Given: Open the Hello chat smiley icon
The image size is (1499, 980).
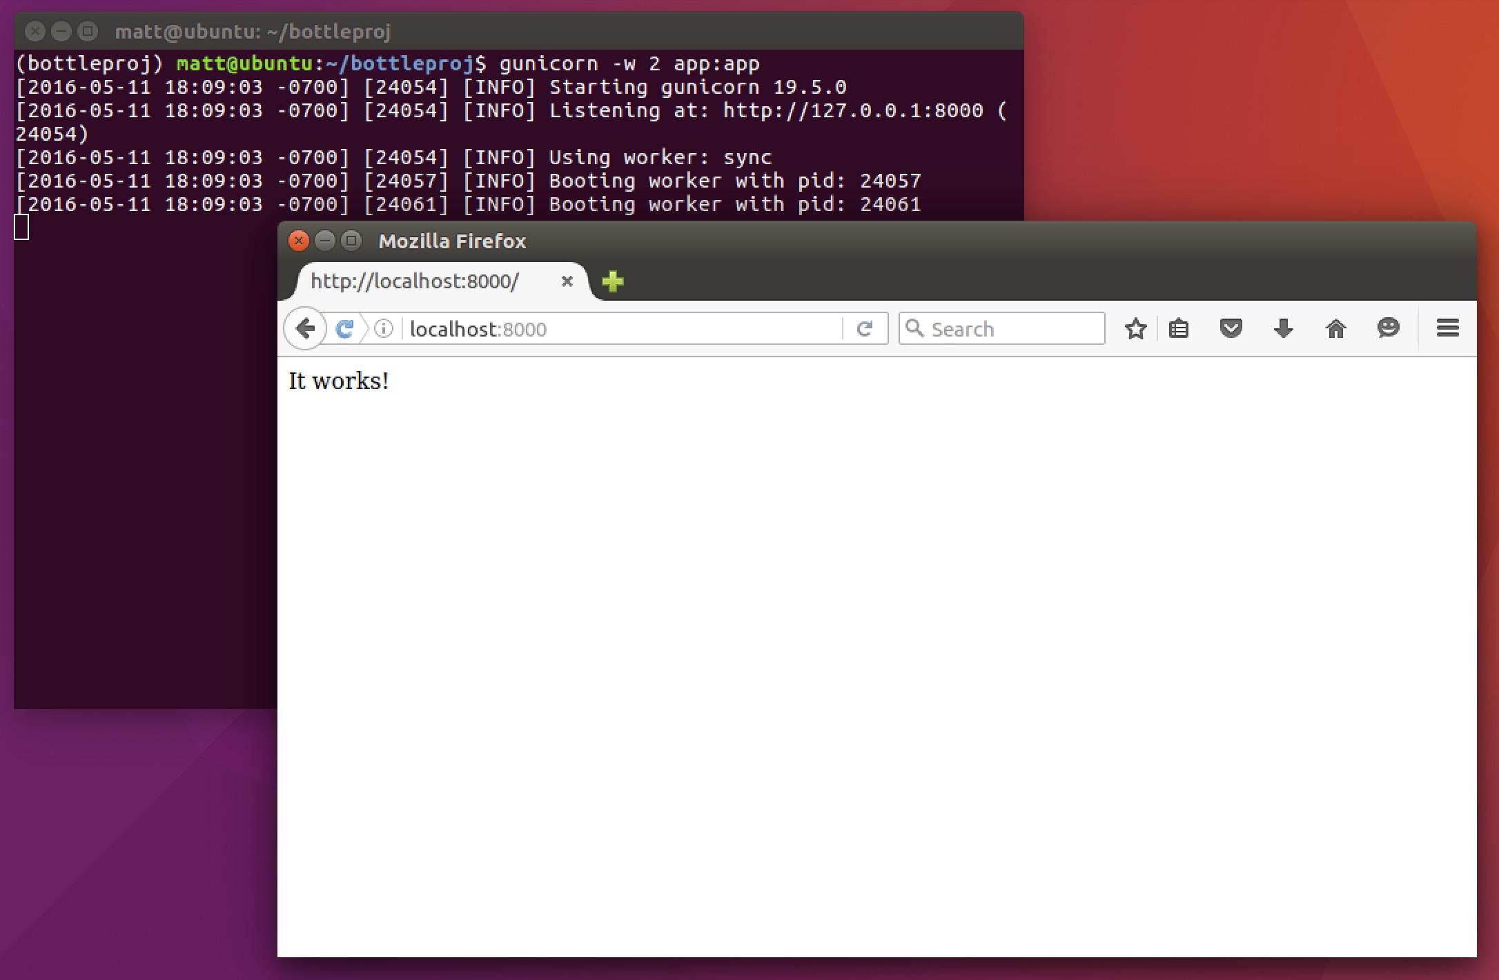Looking at the screenshot, I should click(x=1389, y=328).
